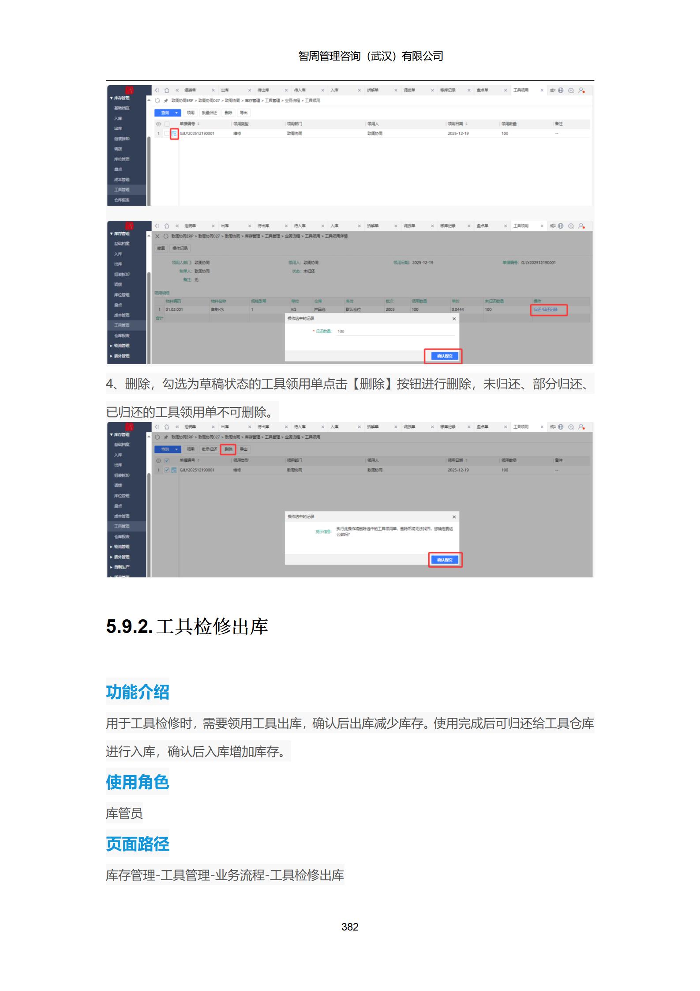
Task: Select 工具管理 in the top screenshot's sidebar
Action: point(122,190)
